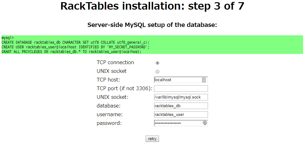The image size is (304, 145).
Task: Open password manager icon in password field
Action: pyautogui.click(x=205, y=123)
